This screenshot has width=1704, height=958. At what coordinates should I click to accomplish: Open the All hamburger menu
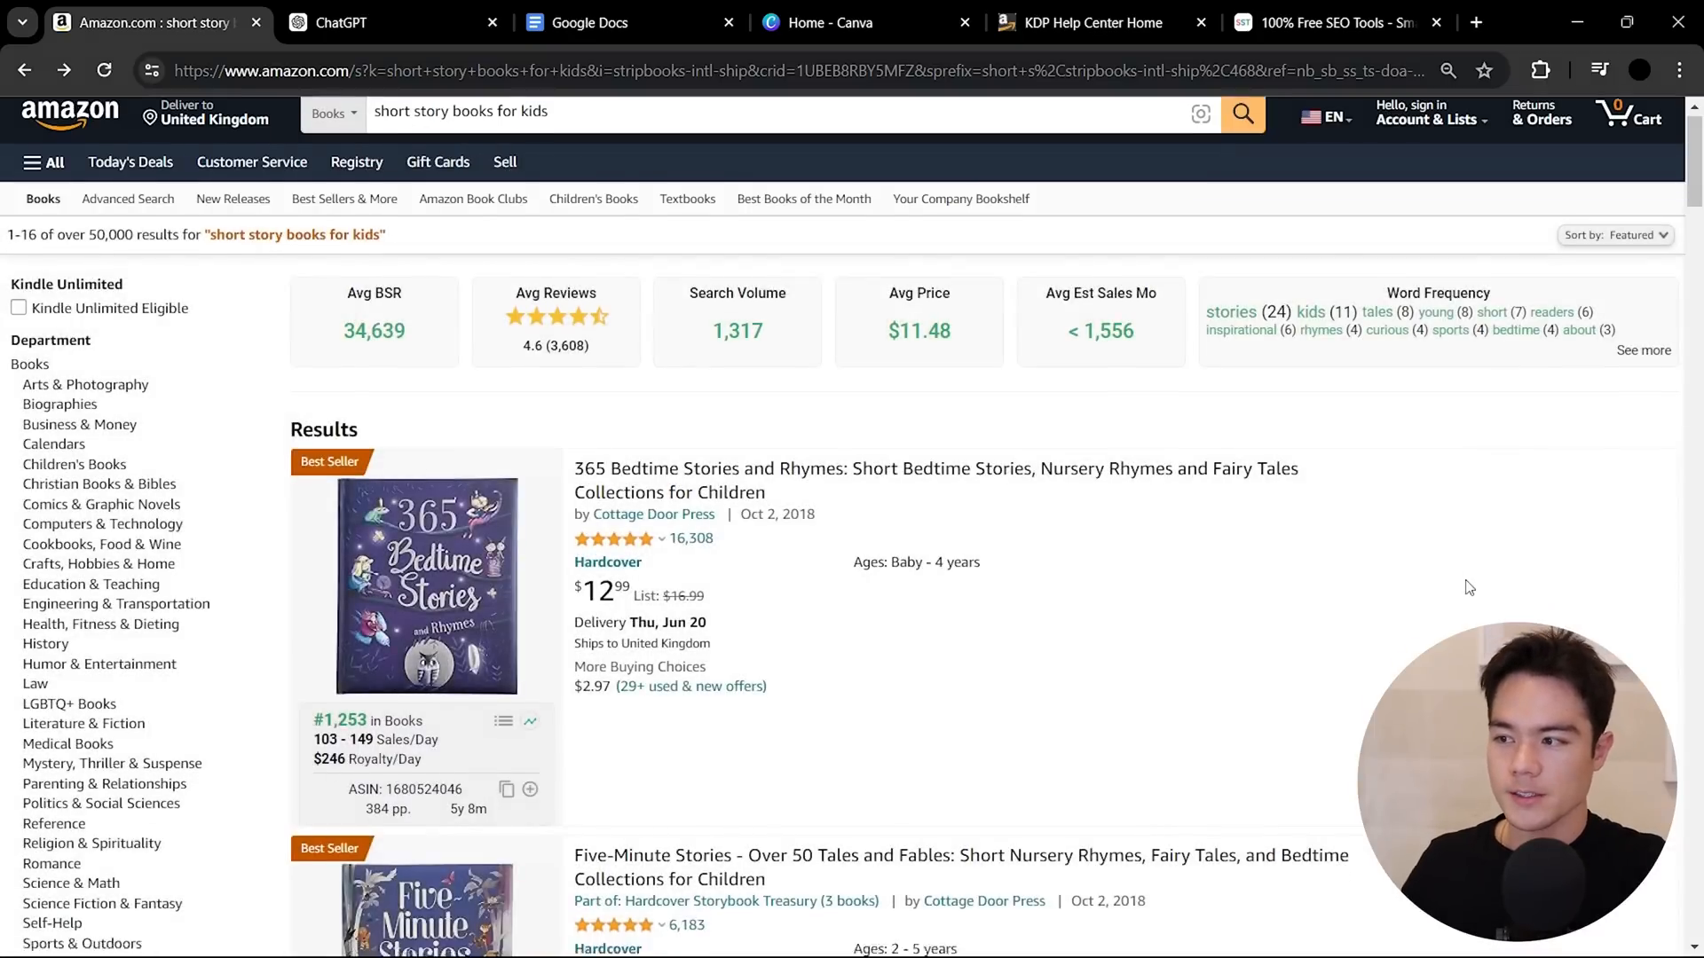(x=43, y=162)
